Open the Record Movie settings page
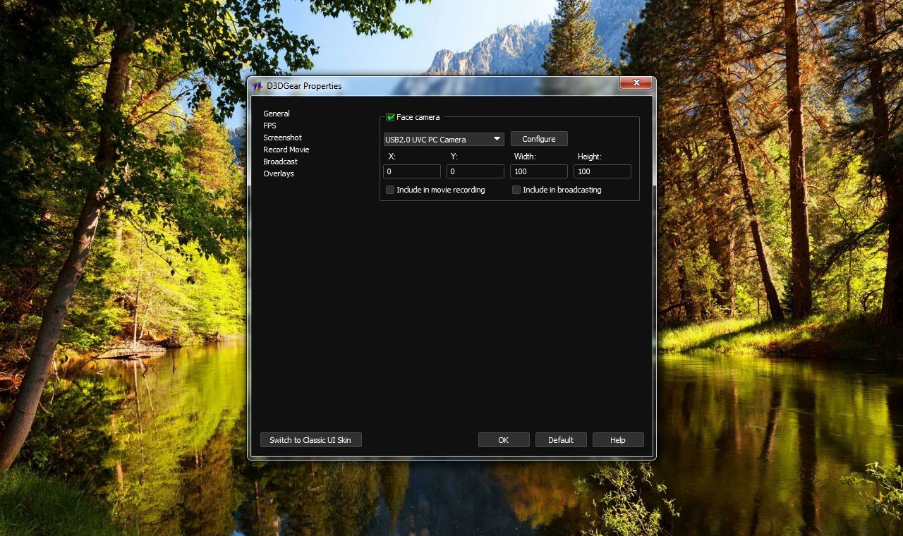 click(x=286, y=150)
